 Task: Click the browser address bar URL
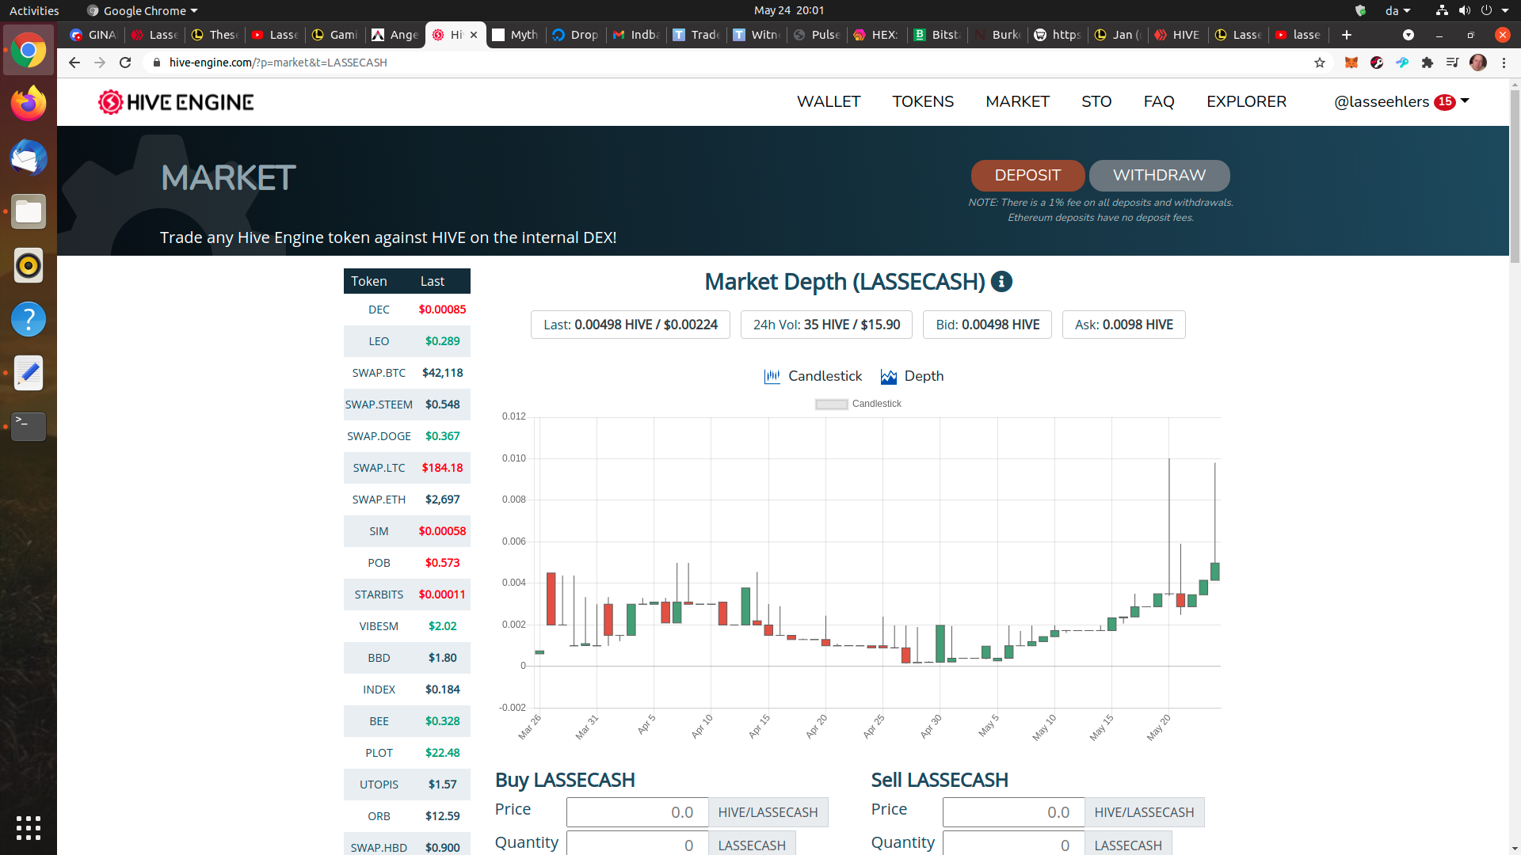tap(278, 63)
